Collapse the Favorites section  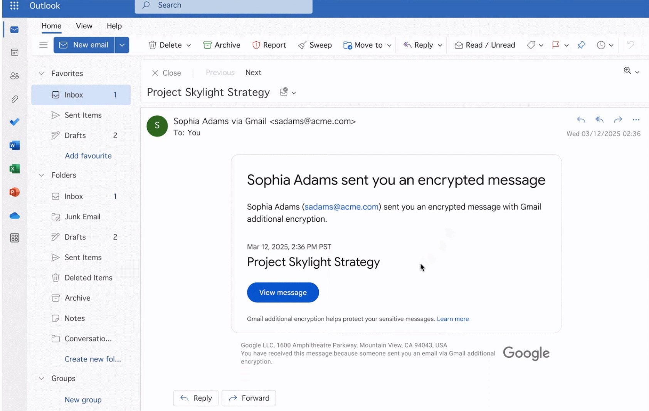(x=42, y=73)
